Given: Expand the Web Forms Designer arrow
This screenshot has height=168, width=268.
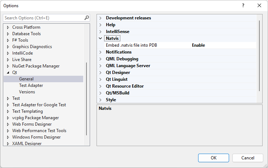Looking at the screenshot, I should [x=8, y=124].
